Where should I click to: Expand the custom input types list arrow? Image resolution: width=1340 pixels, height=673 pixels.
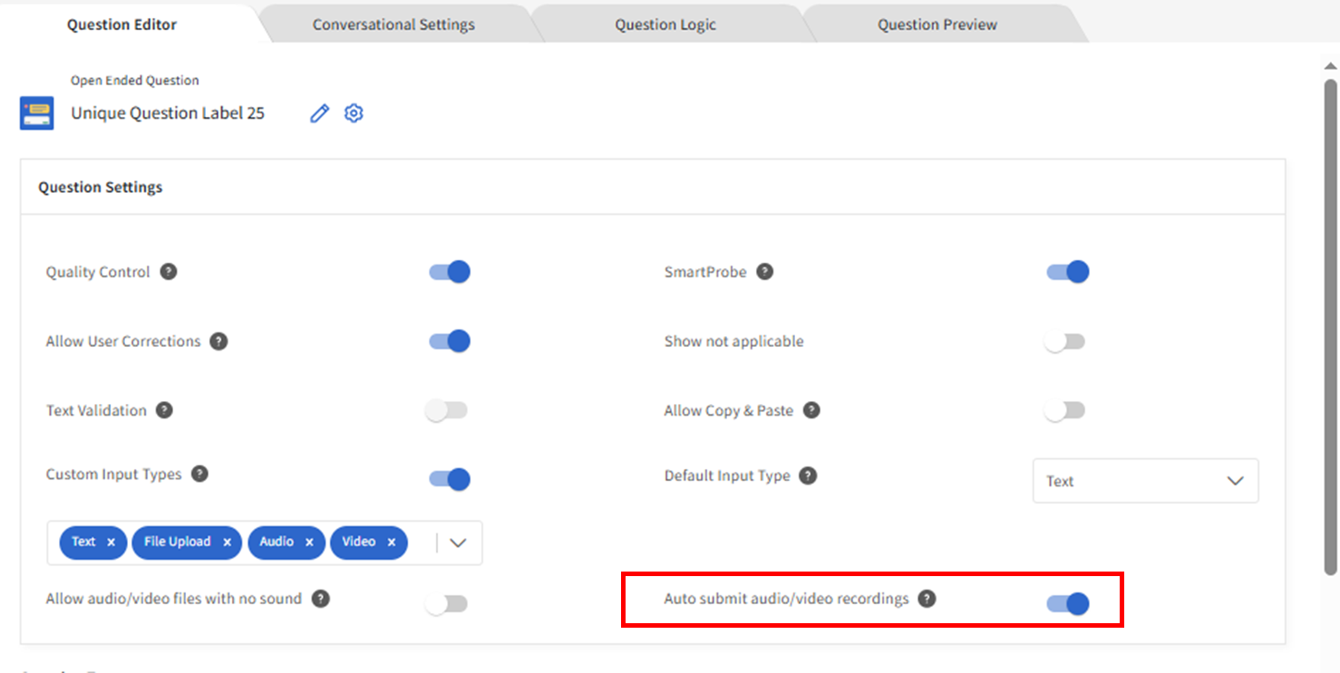click(458, 543)
